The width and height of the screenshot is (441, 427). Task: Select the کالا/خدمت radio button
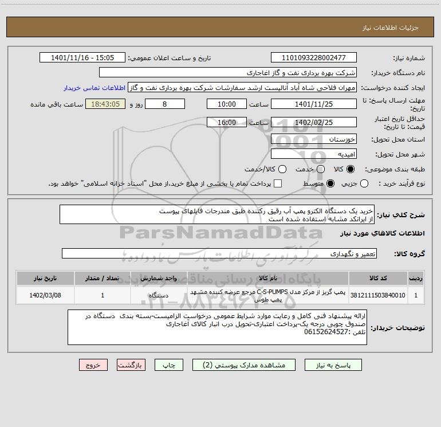[282, 169]
